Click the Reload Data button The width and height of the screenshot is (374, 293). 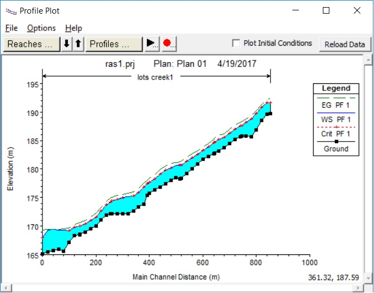coord(345,44)
